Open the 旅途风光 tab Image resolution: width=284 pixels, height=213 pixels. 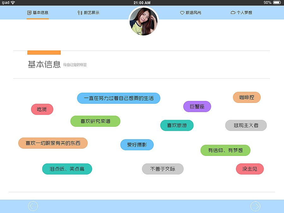pyautogui.click(x=191, y=13)
